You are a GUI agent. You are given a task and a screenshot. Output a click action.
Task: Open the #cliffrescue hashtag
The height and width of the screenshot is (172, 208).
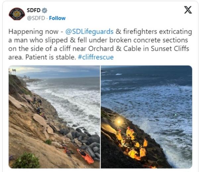pos(96,57)
